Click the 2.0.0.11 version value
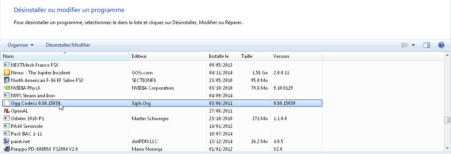Viewport: 451px width, 154px height. pyautogui.click(x=281, y=73)
